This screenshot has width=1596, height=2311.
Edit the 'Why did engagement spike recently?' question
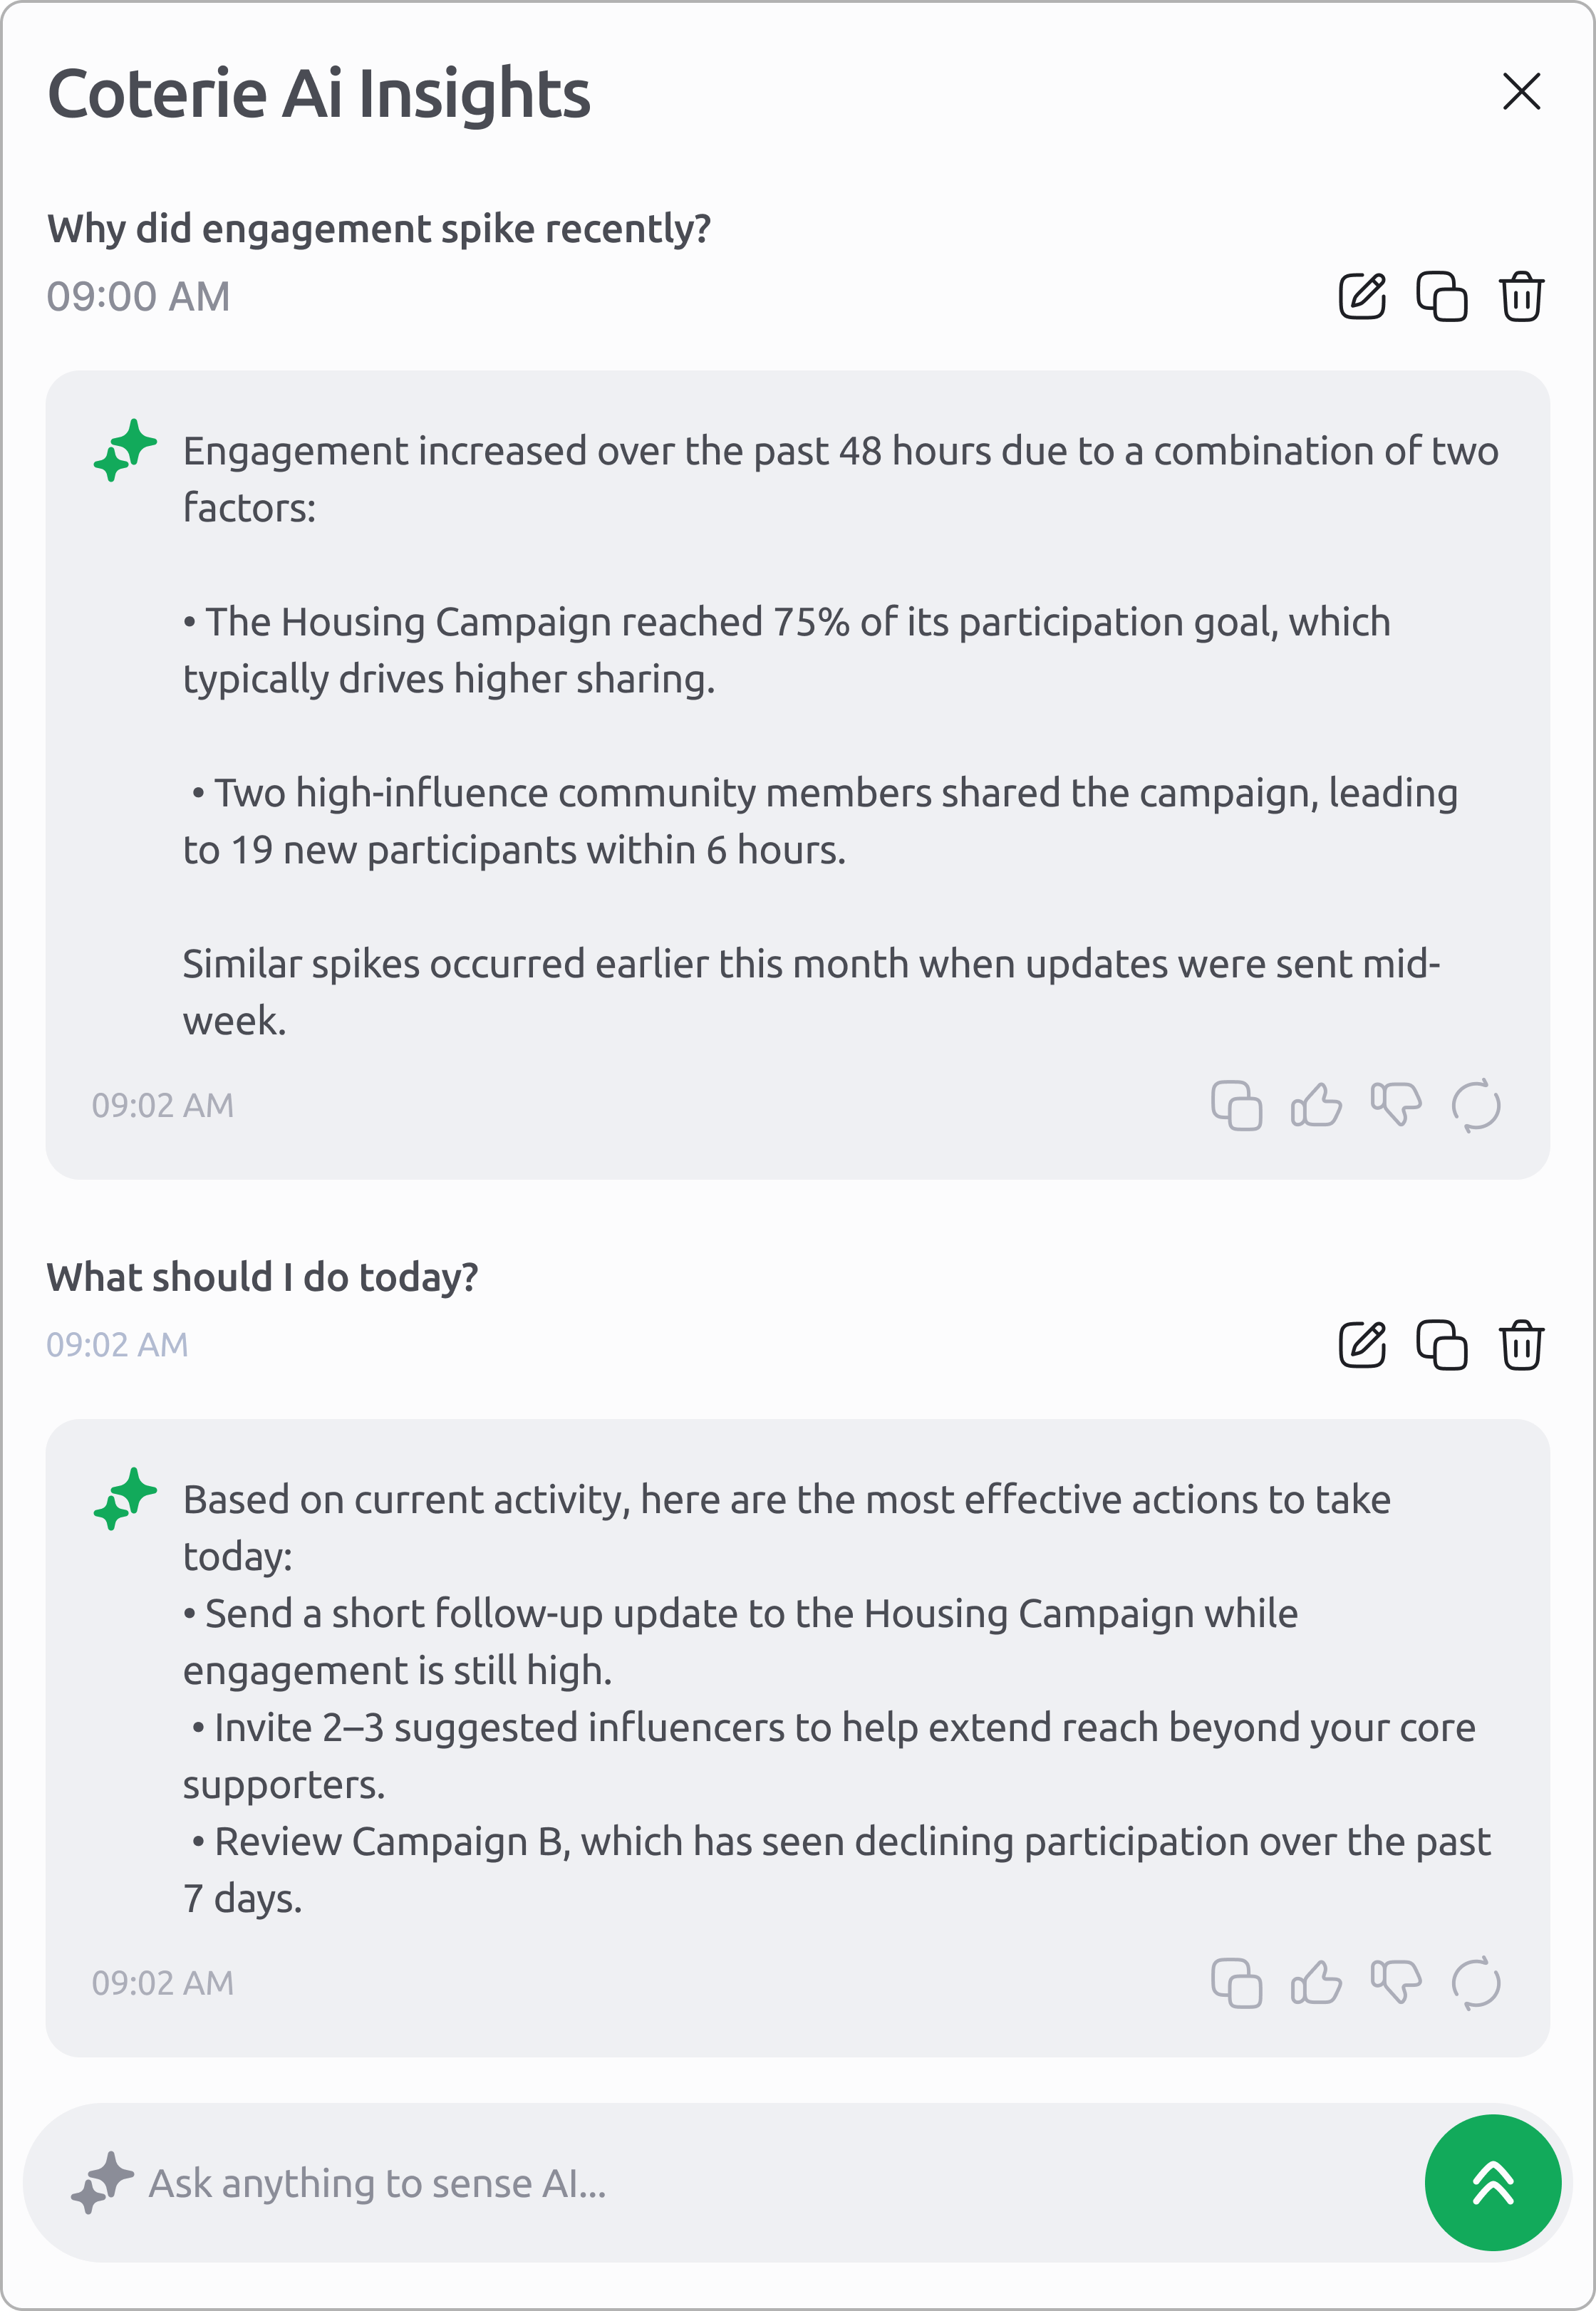tap(1362, 296)
